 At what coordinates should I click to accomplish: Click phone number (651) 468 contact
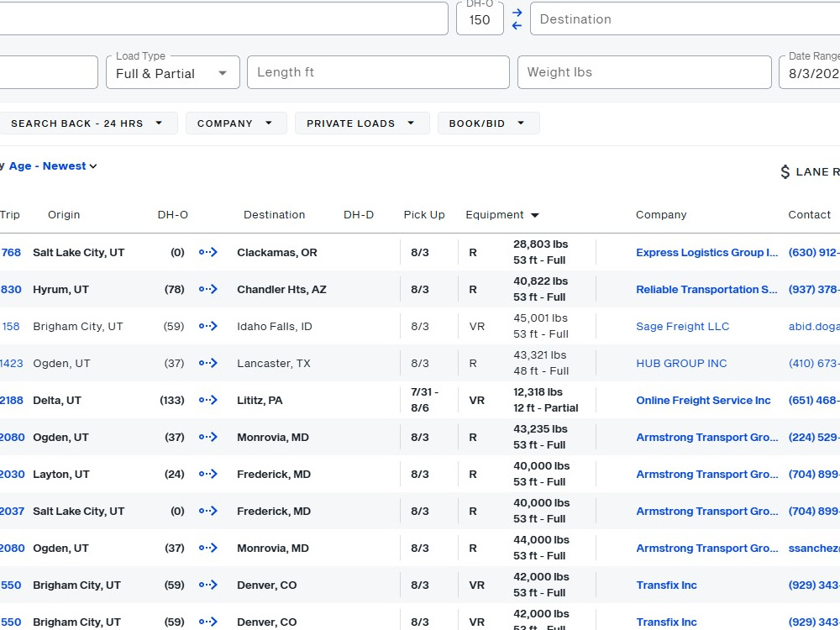coord(814,400)
